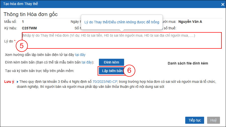This screenshot has height=127, width=226.
Task: Click the Huỷ cancel button
Action: point(213,120)
